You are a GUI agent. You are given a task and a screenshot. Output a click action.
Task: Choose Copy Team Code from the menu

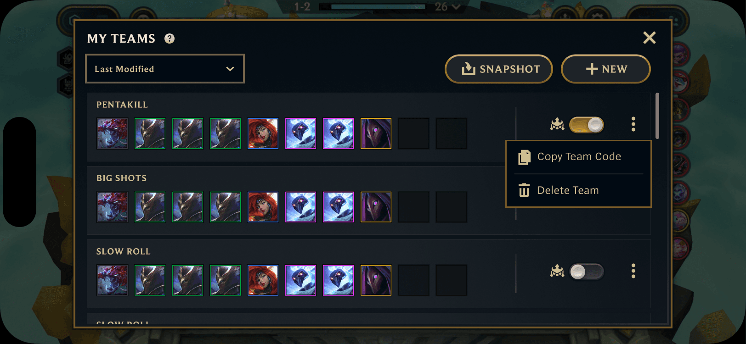(578, 157)
